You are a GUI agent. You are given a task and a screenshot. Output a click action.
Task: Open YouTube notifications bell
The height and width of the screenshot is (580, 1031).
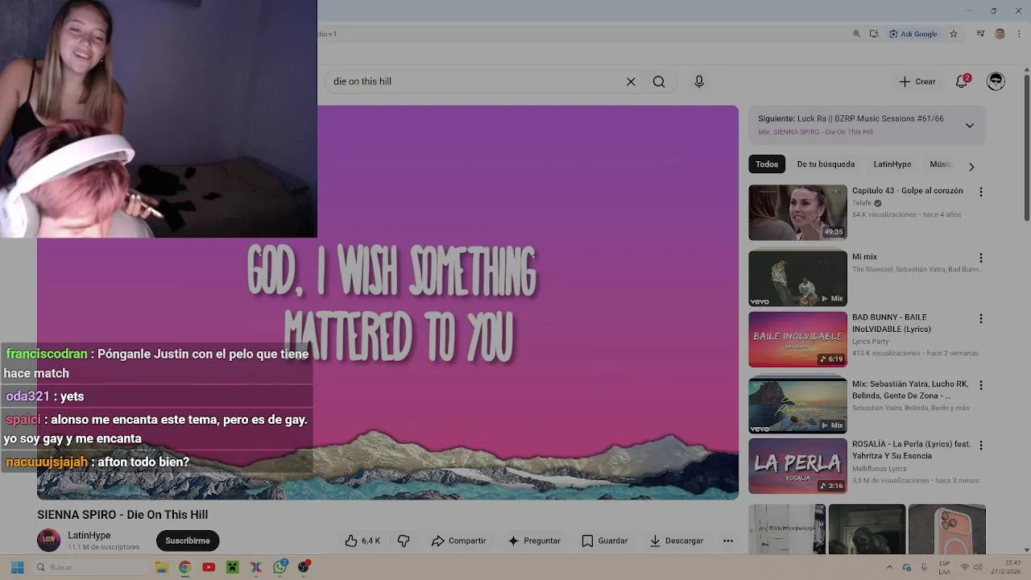pos(962,81)
